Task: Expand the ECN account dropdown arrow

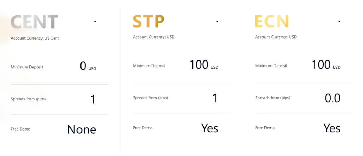Action: (x=339, y=22)
